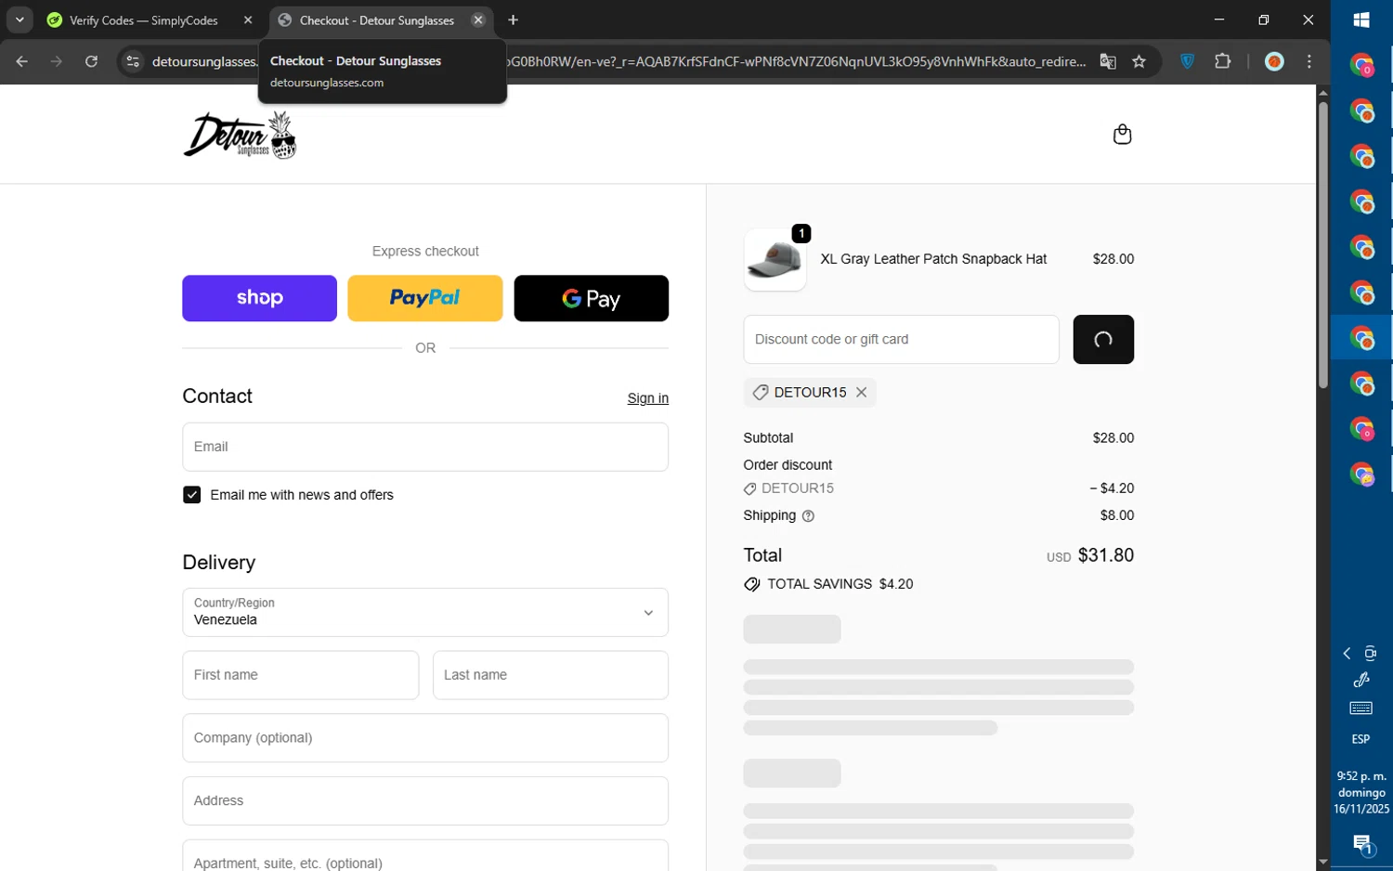Click the ESP language indicator

click(x=1360, y=740)
